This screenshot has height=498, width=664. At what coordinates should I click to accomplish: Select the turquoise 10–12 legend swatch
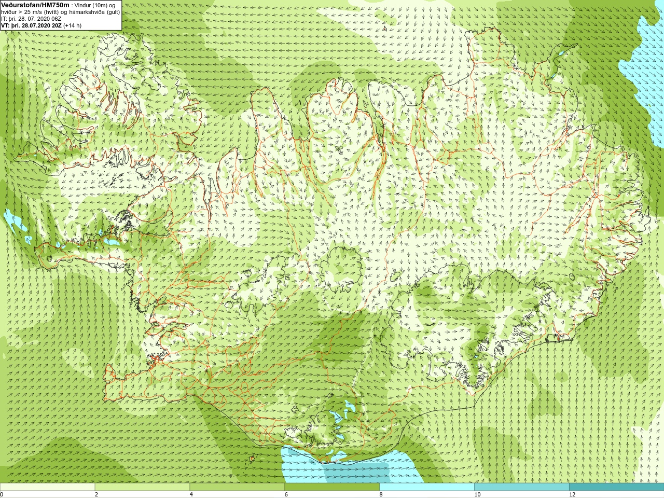[522, 487]
